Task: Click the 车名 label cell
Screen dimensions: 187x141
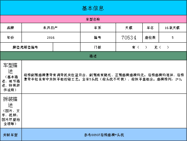Action: (151, 28)
